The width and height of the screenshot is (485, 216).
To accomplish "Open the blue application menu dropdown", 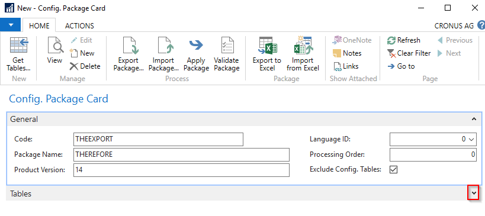I will (x=11, y=25).
